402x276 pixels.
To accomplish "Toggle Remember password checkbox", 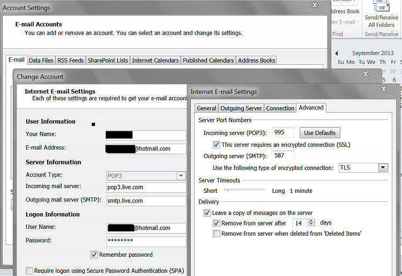I will pos(94,255).
